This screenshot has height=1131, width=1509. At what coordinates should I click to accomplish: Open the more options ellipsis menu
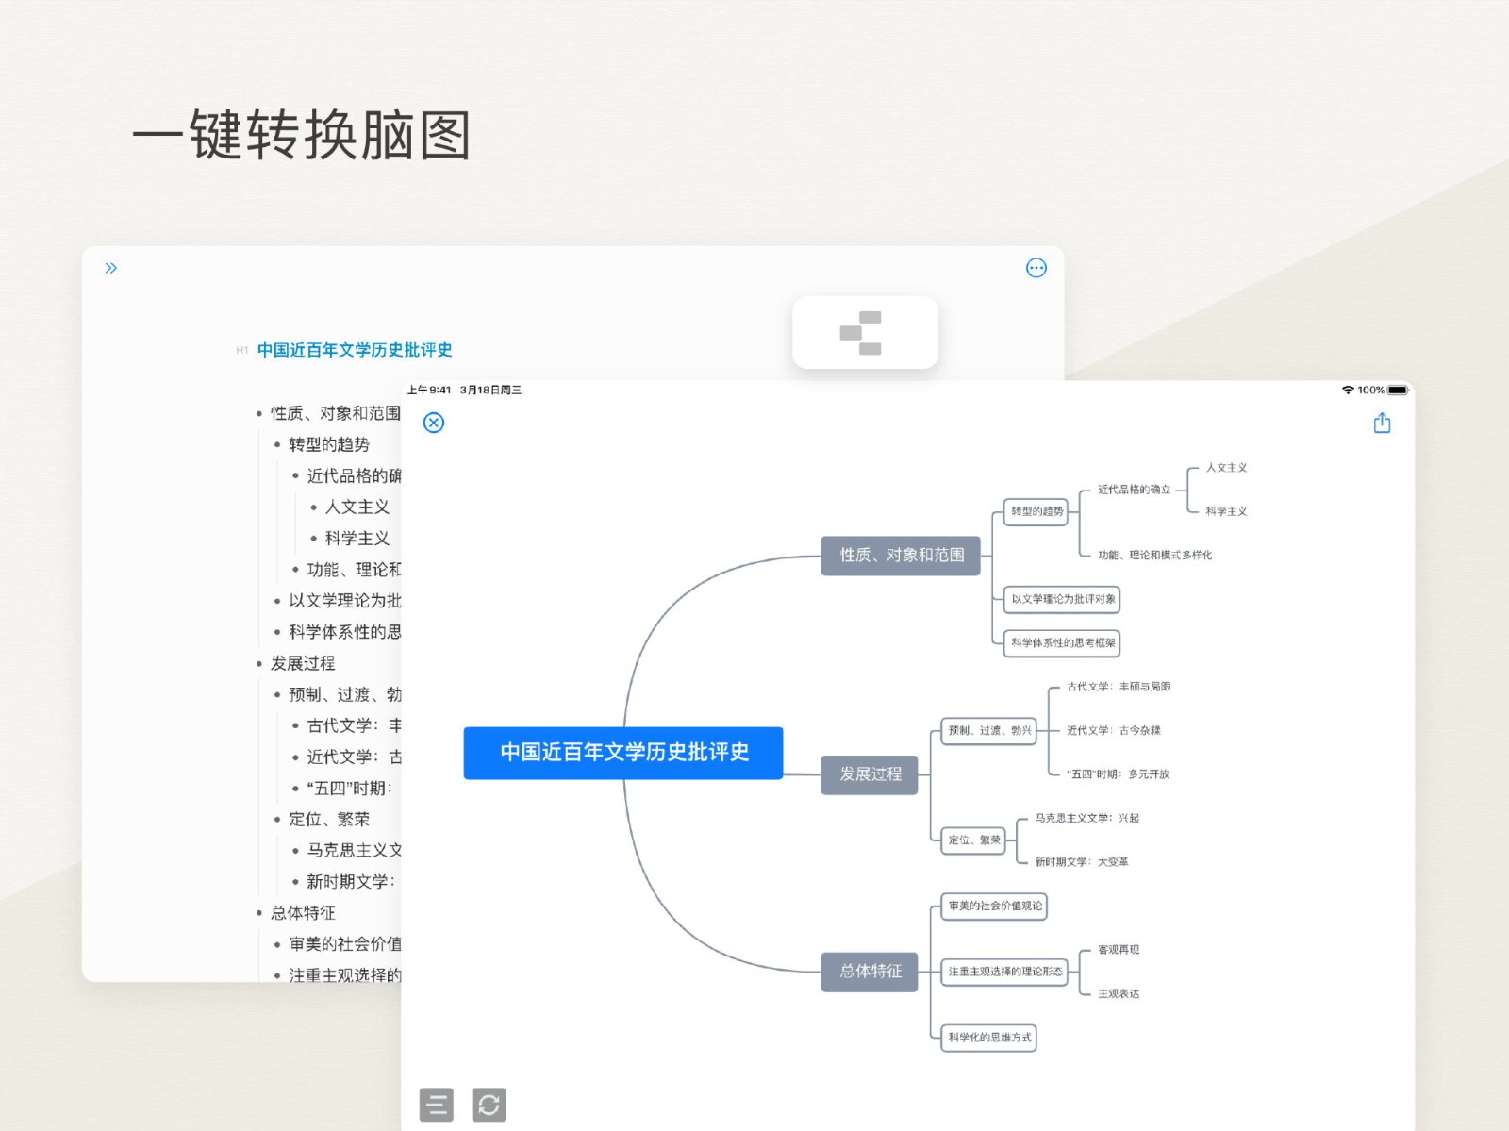(1036, 268)
